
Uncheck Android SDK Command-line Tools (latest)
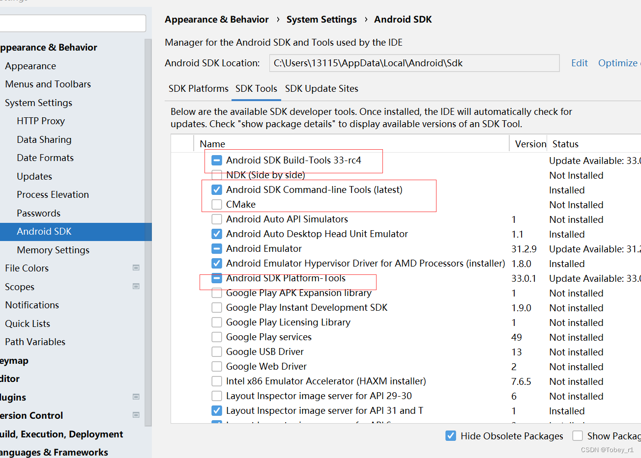pos(217,189)
